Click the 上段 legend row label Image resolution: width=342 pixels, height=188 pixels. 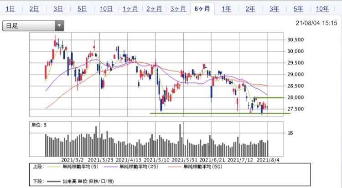point(38,167)
